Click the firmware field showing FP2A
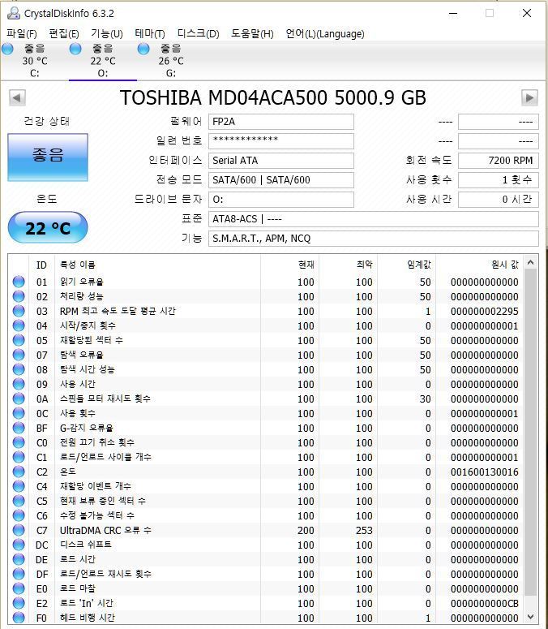The height and width of the screenshot is (629, 548). click(280, 122)
